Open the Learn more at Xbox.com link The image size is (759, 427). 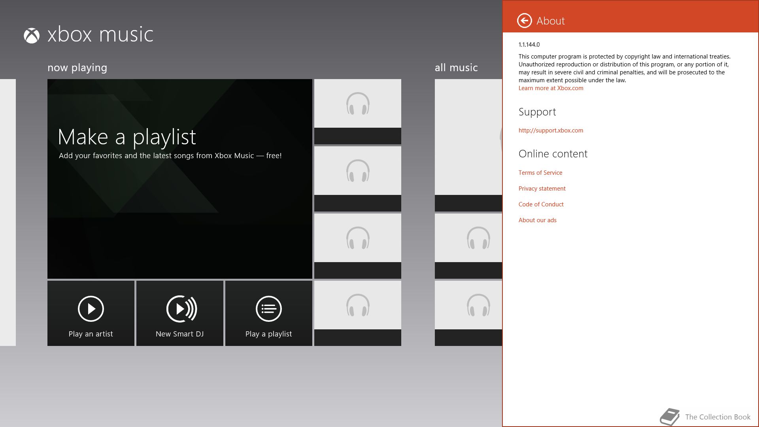click(x=551, y=88)
